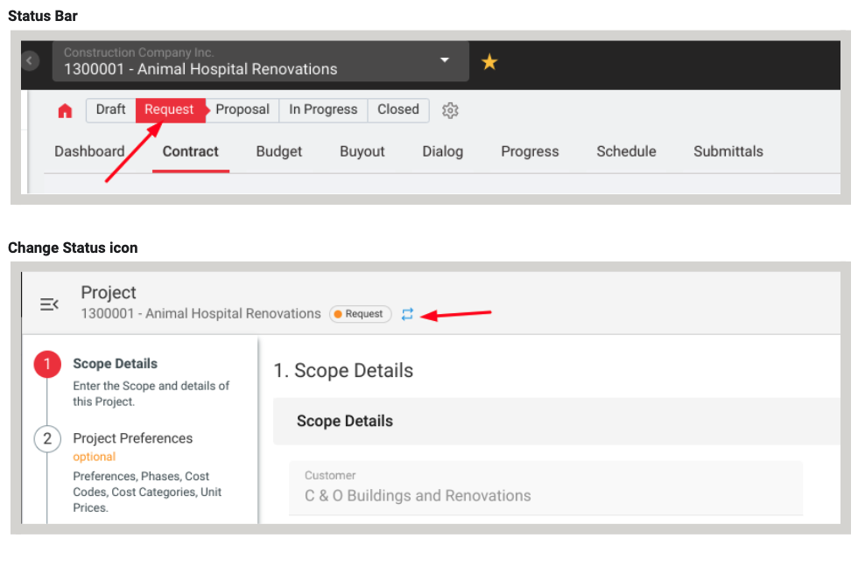
Task: Open Project Preferences step
Action: tap(133, 438)
